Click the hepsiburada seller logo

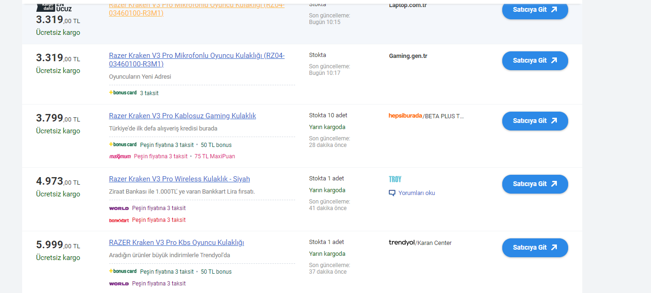[405, 116]
